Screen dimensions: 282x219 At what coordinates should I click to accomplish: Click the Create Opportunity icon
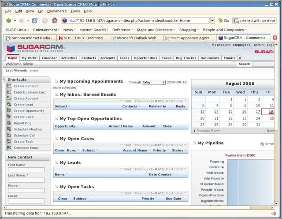point(9,110)
